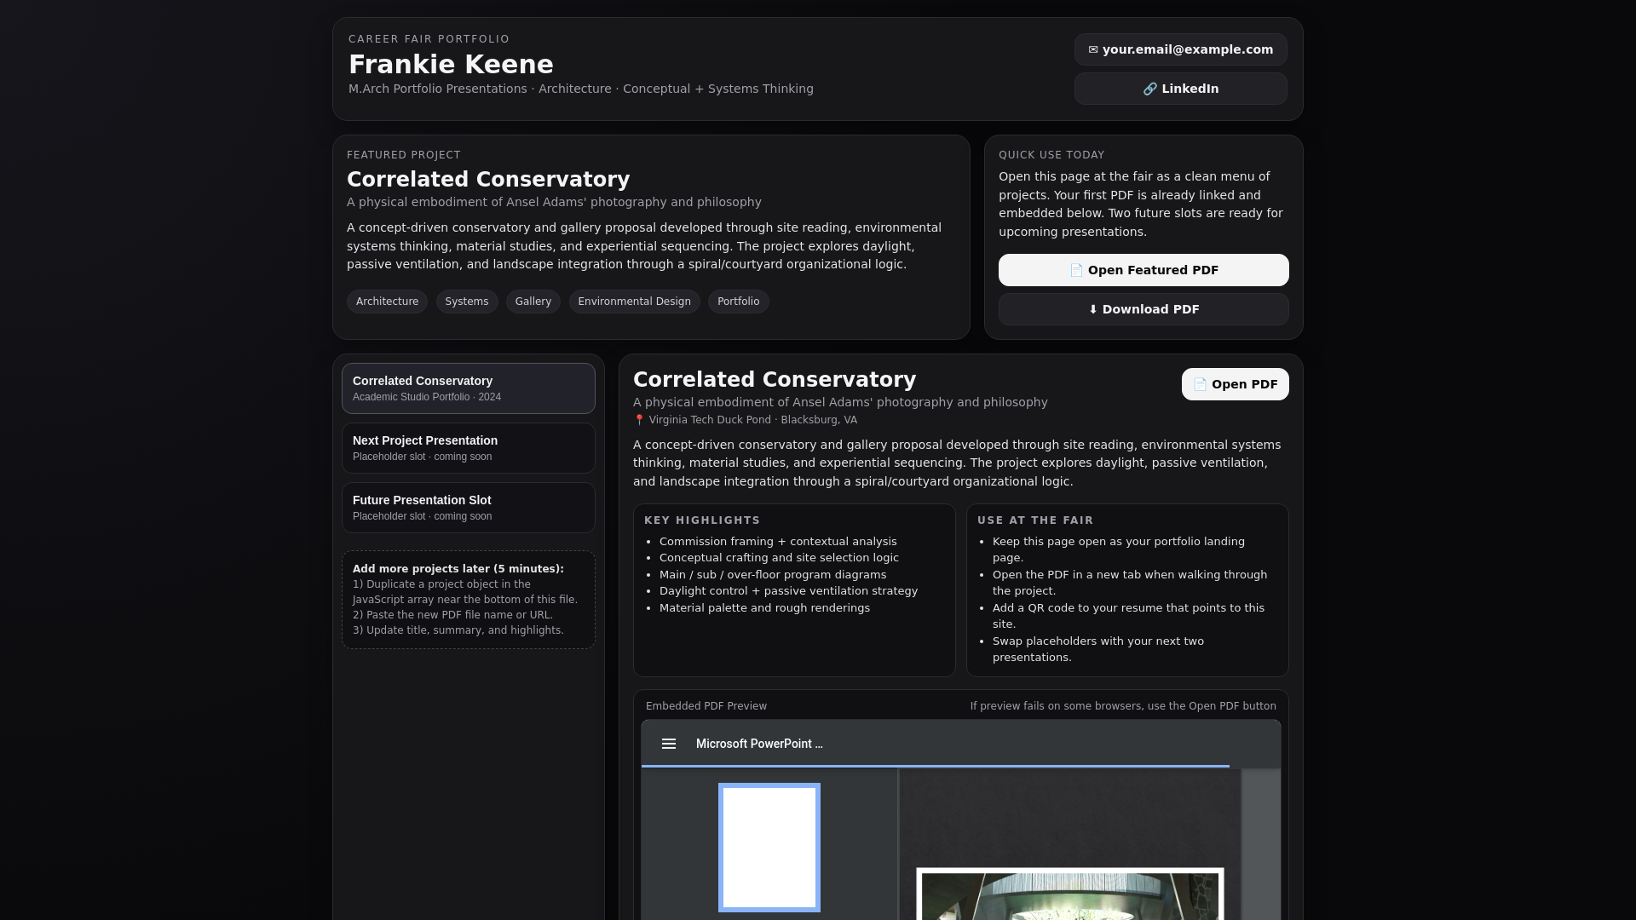Click the USE AT THE FAIR heading
This screenshot has width=1636, height=920.
1035,520
